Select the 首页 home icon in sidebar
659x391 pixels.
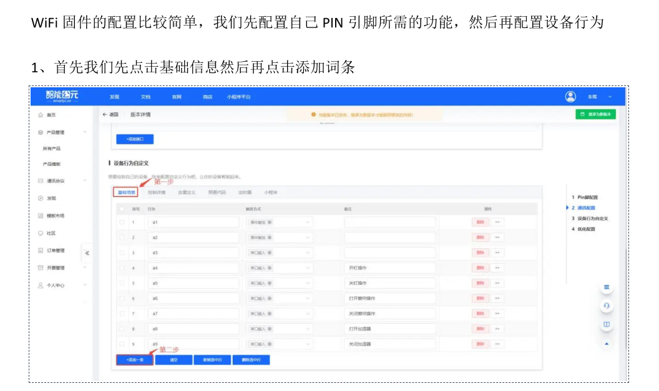point(40,116)
